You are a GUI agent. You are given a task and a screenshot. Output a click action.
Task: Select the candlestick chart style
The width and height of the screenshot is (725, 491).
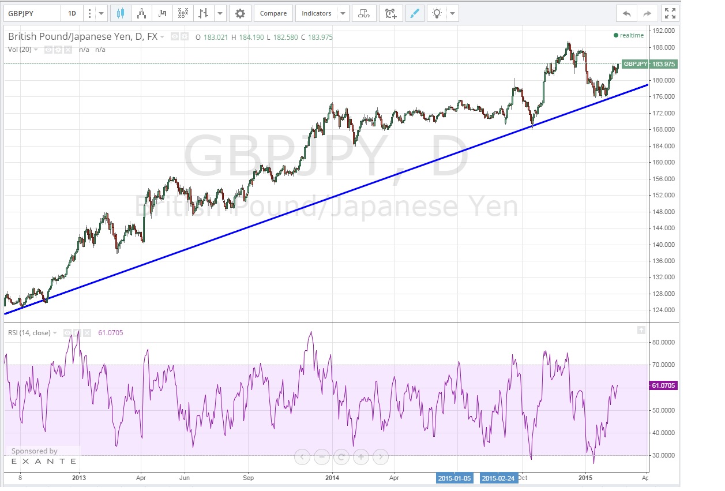(121, 13)
